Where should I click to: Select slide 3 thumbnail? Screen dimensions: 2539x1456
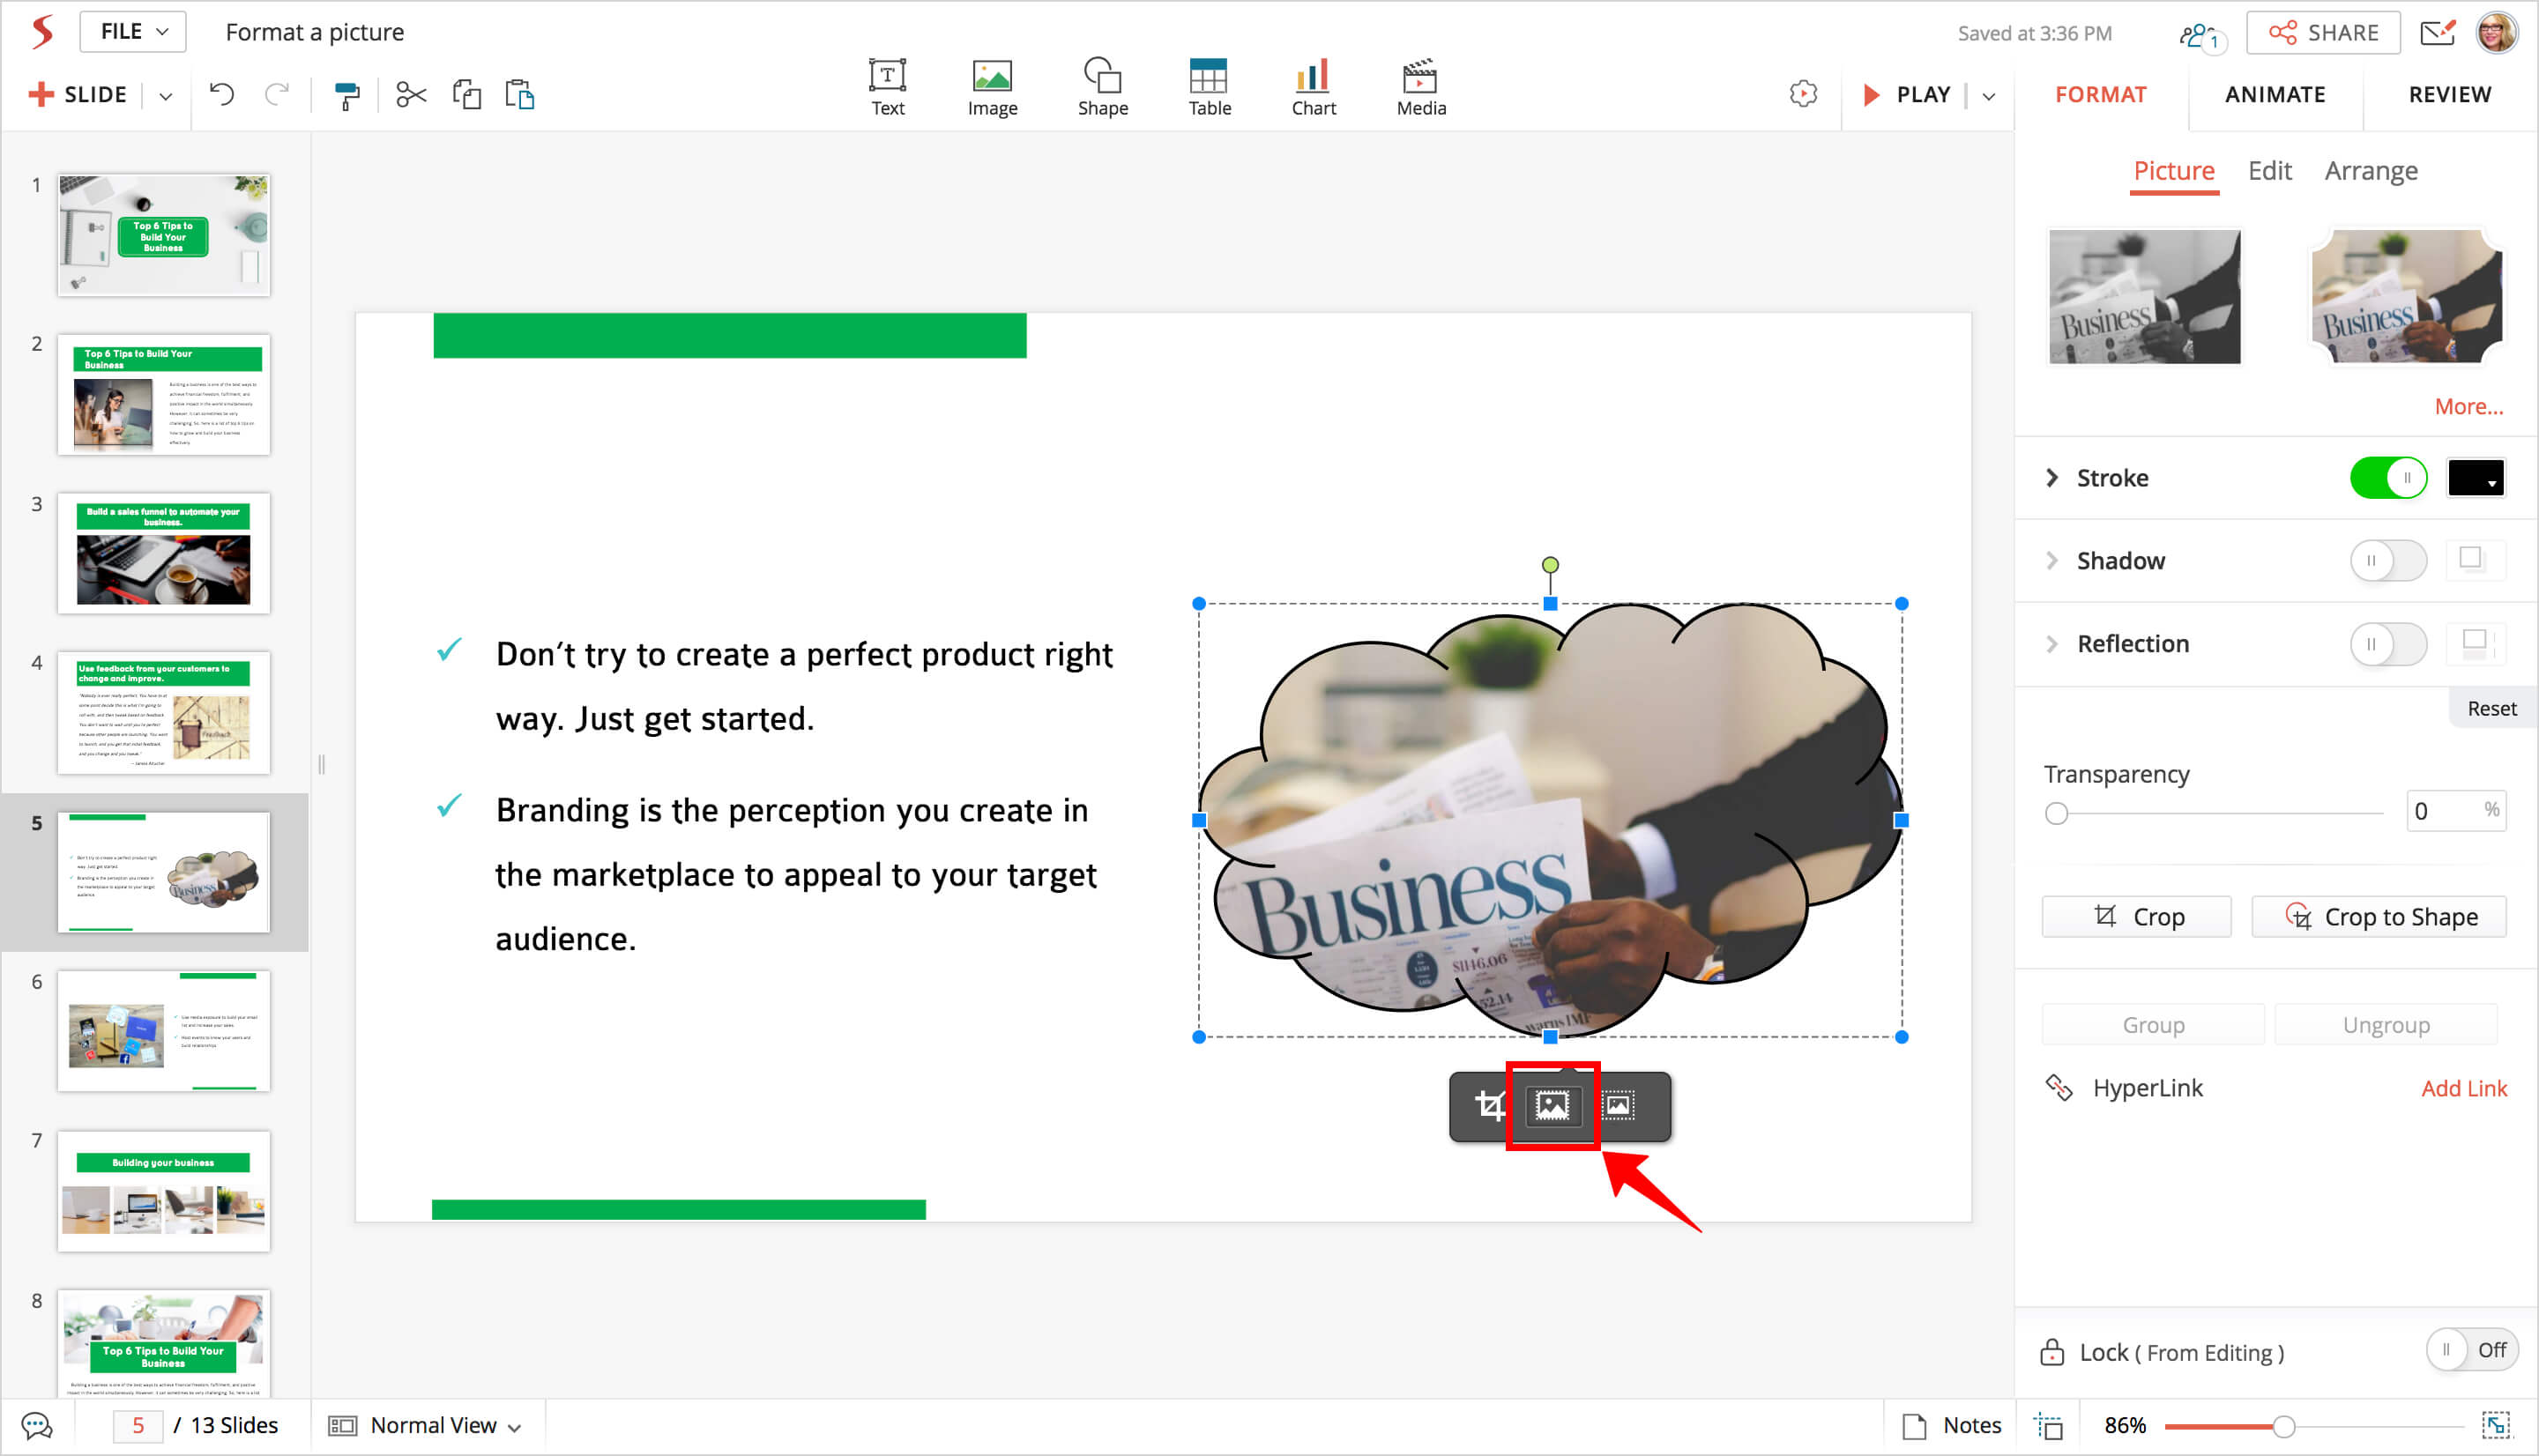tap(164, 553)
